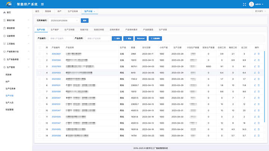Click the edit icon for row 7
Image resolution: width=269 pixels, height=151 pixels.
[255, 92]
